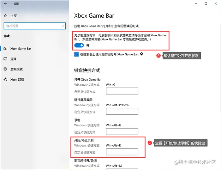
Task: Click custom shortcut field for 进行屏幕截图
Action: 122,111
